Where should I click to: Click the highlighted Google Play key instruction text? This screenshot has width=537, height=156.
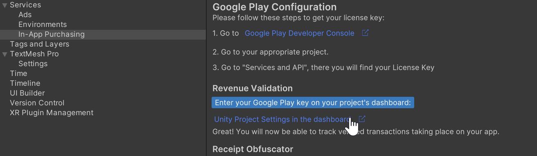pos(313,103)
